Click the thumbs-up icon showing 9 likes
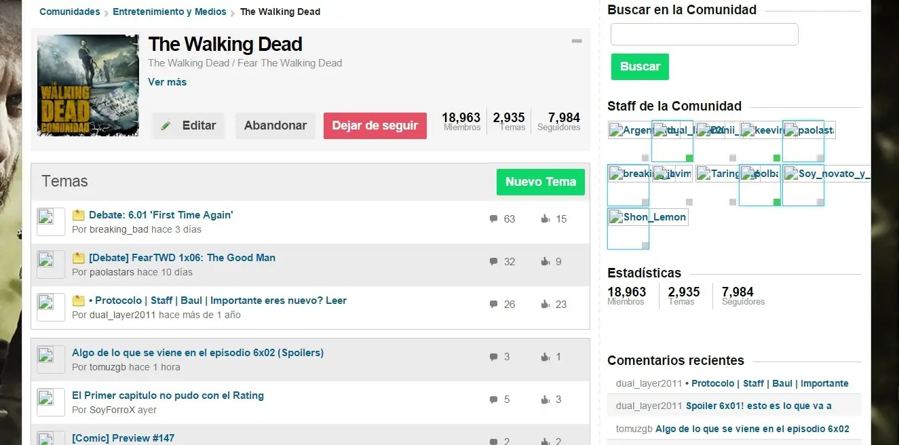Screen dimensions: 899x445 pyautogui.click(x=545, y=262)
